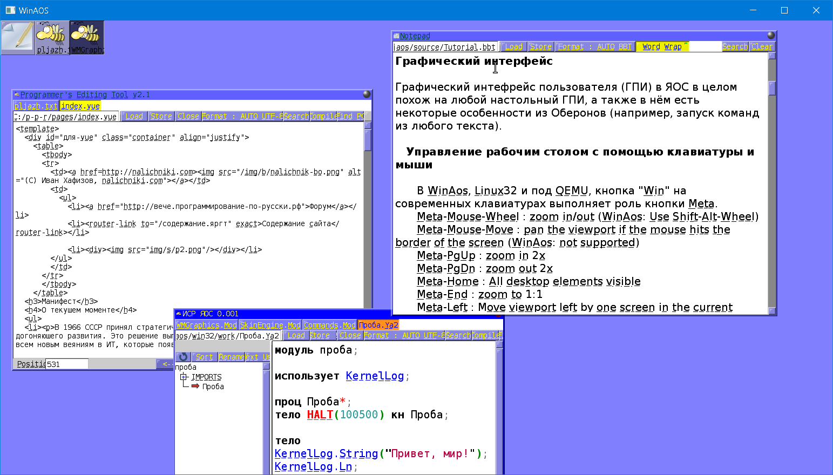Switch to the SkinEngine.Mod tab
The height and width of the screenshot is (475, 833).
(270, 325)
